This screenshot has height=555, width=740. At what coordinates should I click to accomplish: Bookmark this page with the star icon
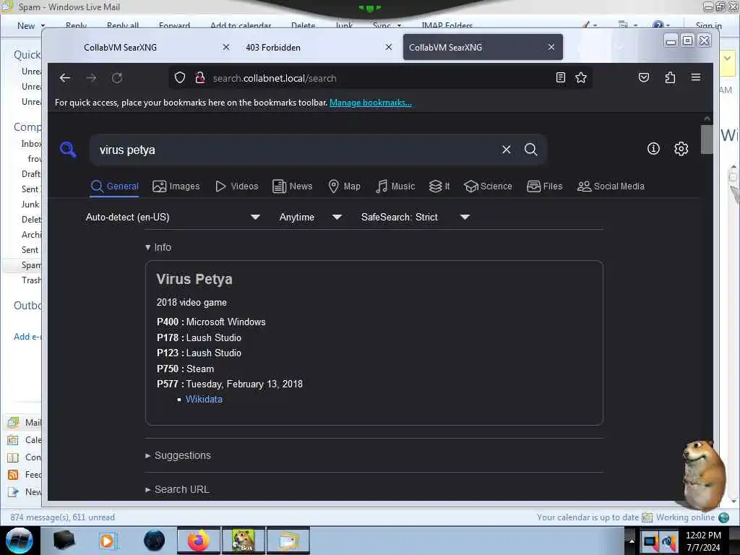581,78
